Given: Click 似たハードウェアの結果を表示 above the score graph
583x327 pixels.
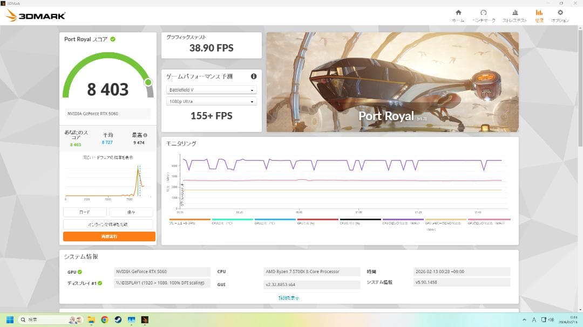Looking at the screenshot, I should click(108, 157).
